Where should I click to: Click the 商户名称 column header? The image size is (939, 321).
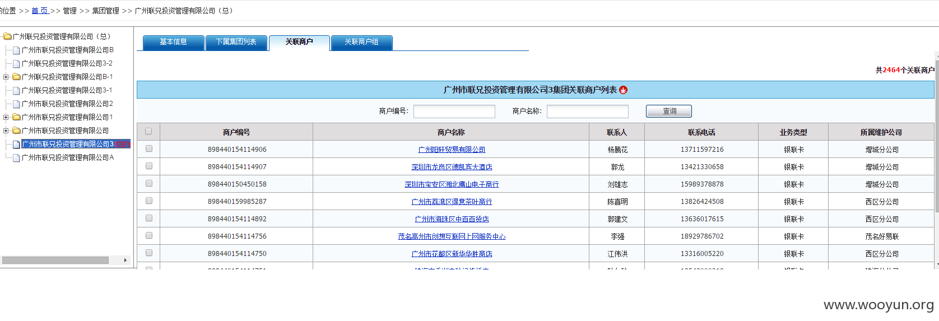(x=451, y=132)
